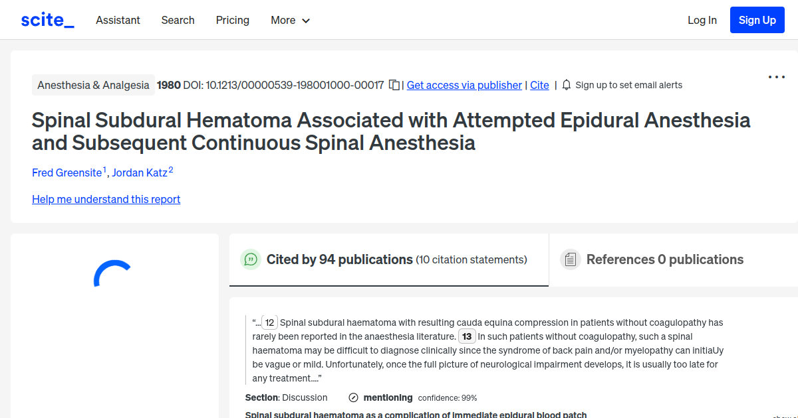Copy the DOI using the copy icon

(x=394, y=85)
